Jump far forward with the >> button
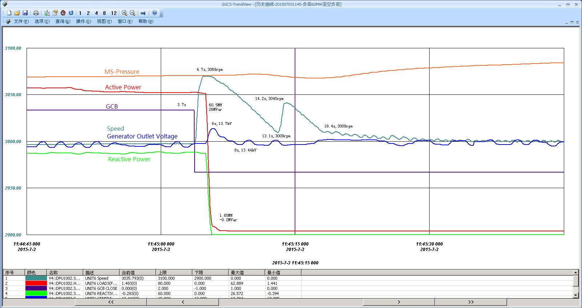The height and width of the screenshot is (308, 582). point(471,302)
